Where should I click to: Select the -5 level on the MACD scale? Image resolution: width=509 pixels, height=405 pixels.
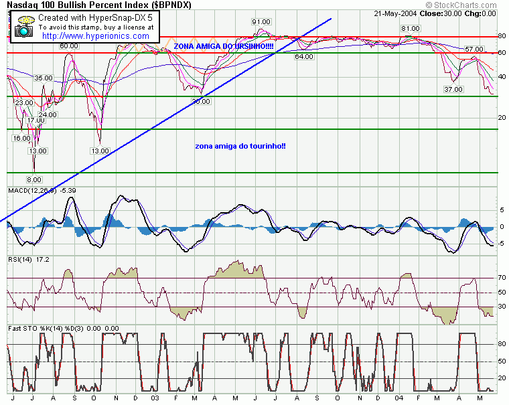click(x=502, y=244)
